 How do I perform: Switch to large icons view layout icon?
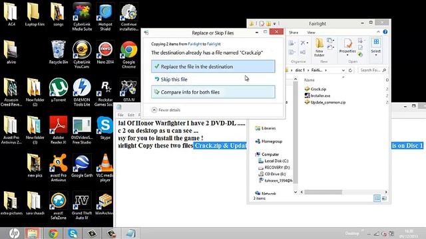point(384,199)
